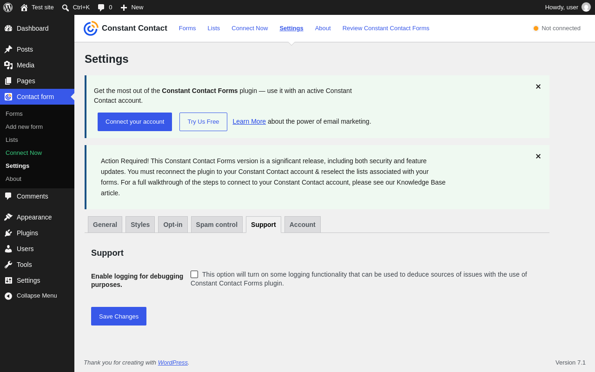Click the Contact form sidebar icon
The height and width of the screenshot is (372, 595).
[x=8, y=97]
